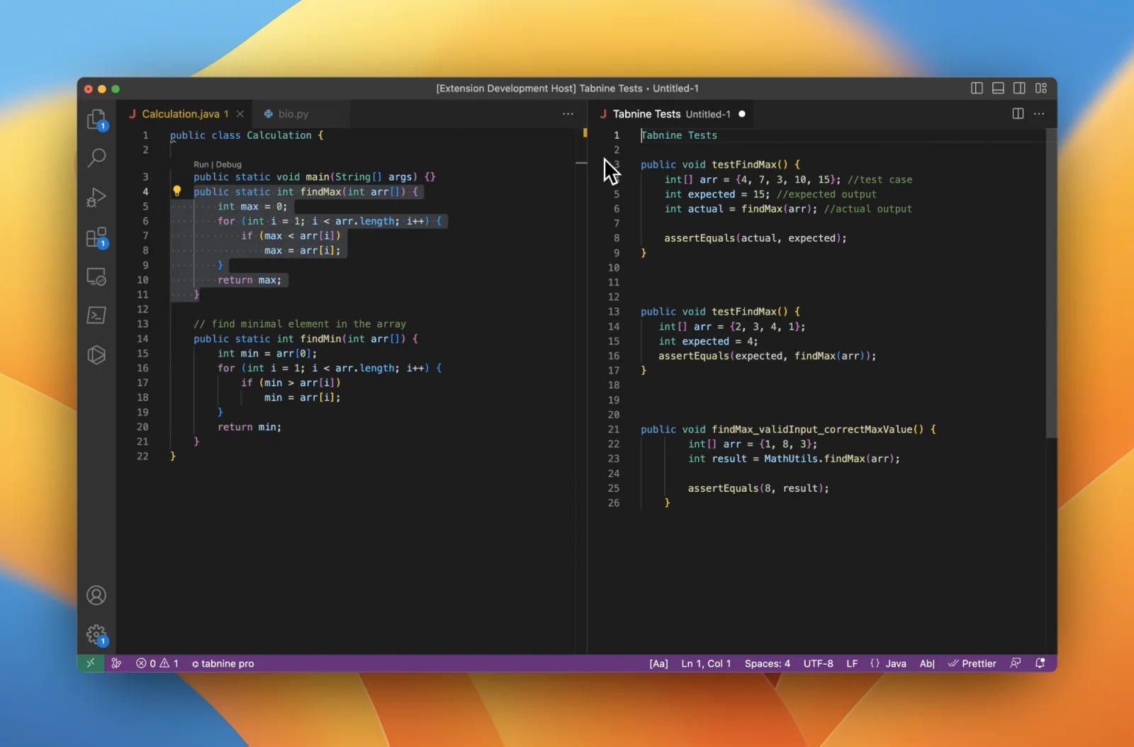The image size is (1134, 747).
Task: Open the Remote Explorer icon
Action: point(96,276)
